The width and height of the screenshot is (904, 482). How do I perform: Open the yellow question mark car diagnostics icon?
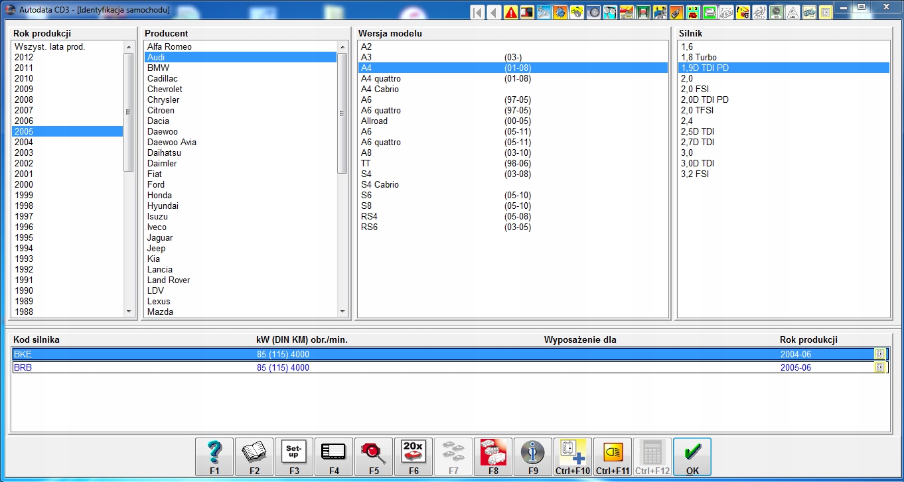743,12
